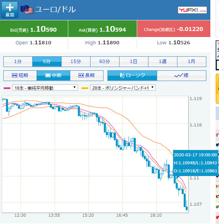This screenshot has width=219, height=224.
Task: Click the 追加 plus button
Action: pyautogui.click(x=10, y=10)
